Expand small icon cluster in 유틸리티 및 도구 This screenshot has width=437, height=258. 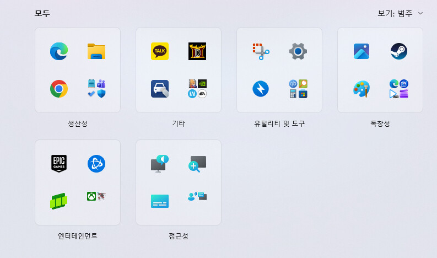click(298, 89)
